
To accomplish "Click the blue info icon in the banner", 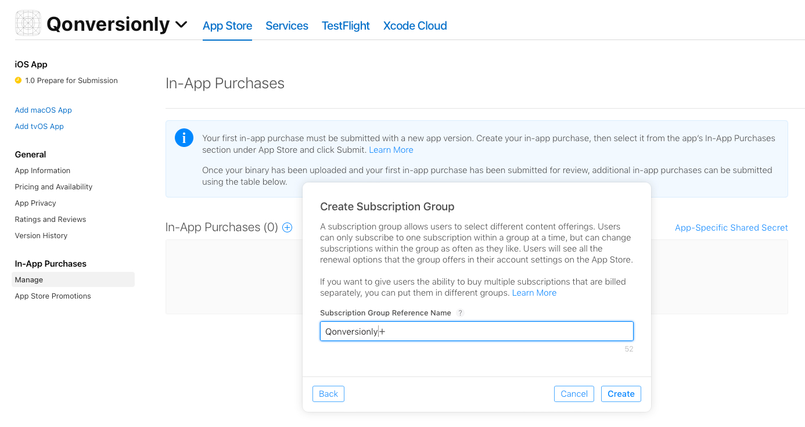I will click(184, 138).
